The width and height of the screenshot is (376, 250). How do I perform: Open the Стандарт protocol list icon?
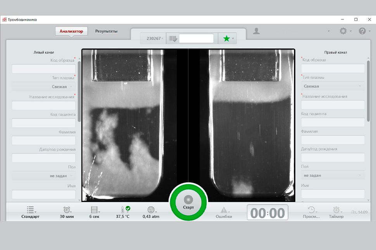point(30,210)
